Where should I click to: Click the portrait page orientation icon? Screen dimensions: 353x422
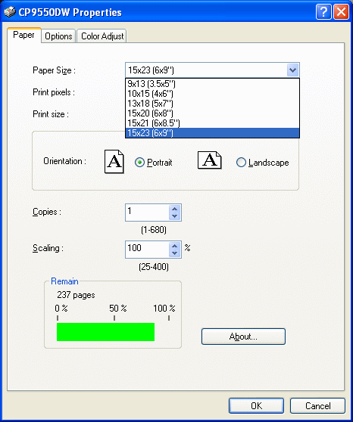click(x=114, y=162)
